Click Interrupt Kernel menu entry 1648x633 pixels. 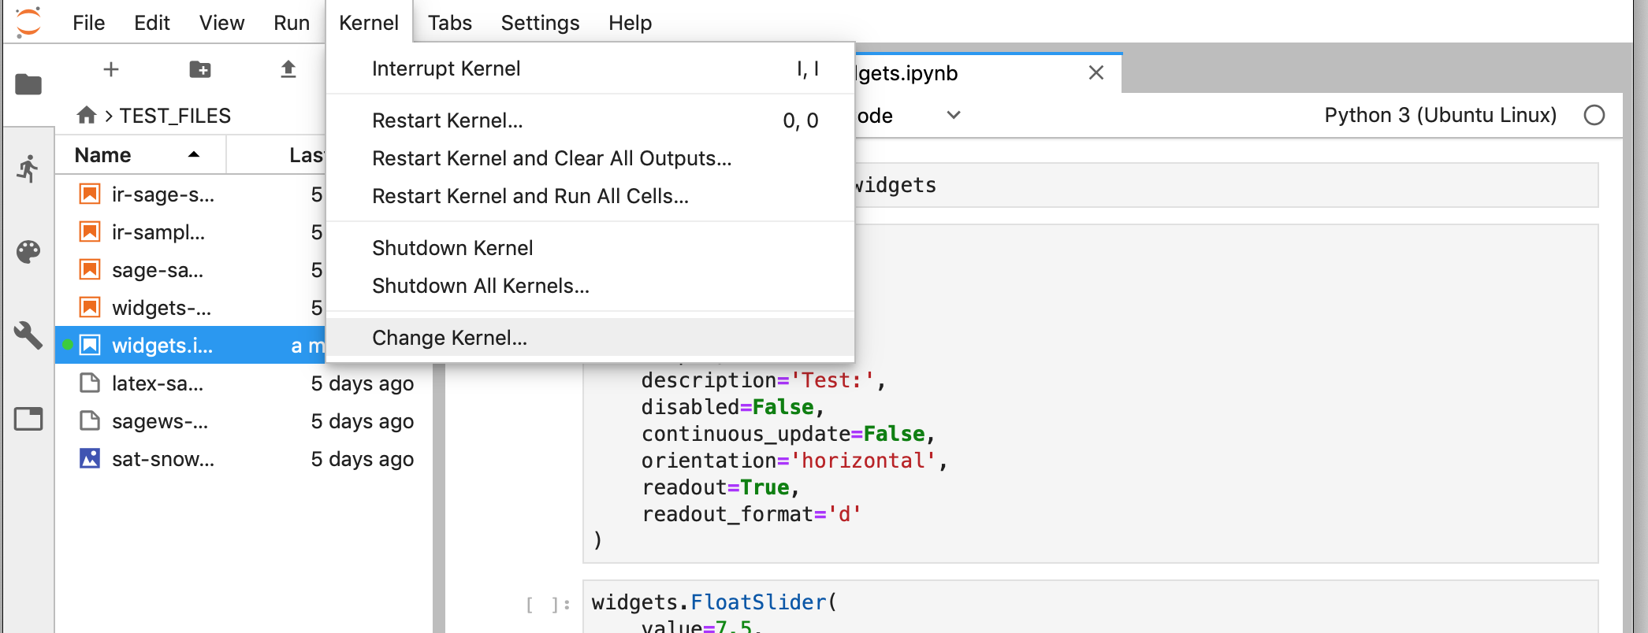click(446, 68)
